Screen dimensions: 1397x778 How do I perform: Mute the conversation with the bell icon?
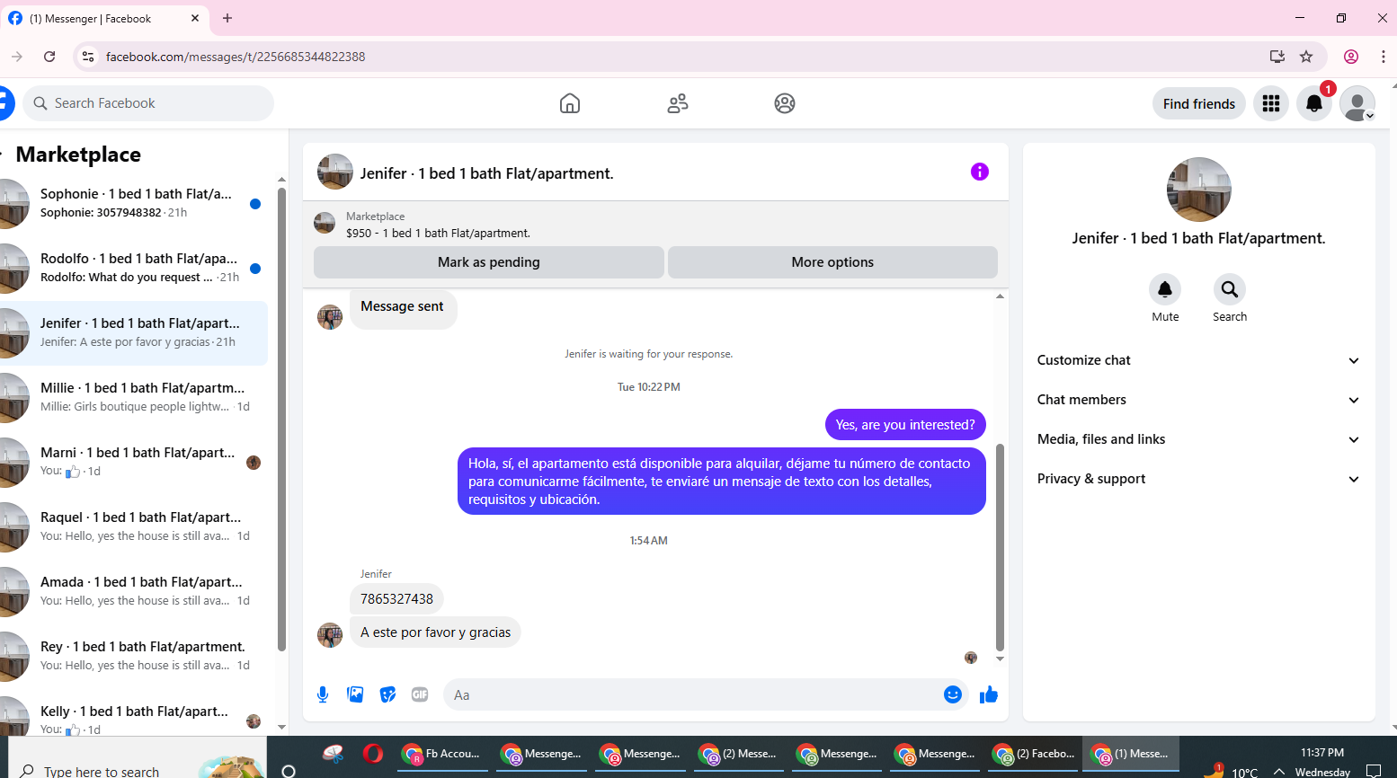click(1165, 289)
